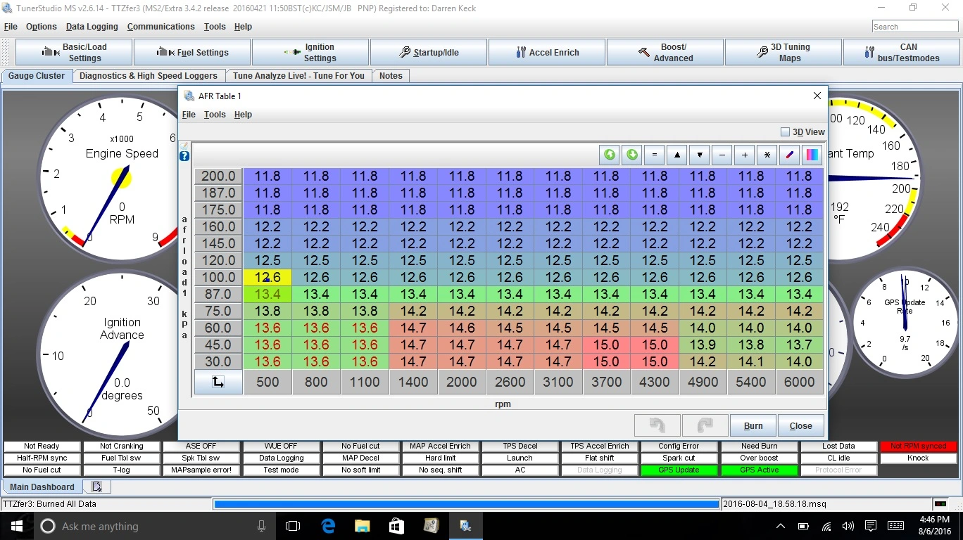
Task: Open the Fuel Settings menu
Action: coord(192,53)
